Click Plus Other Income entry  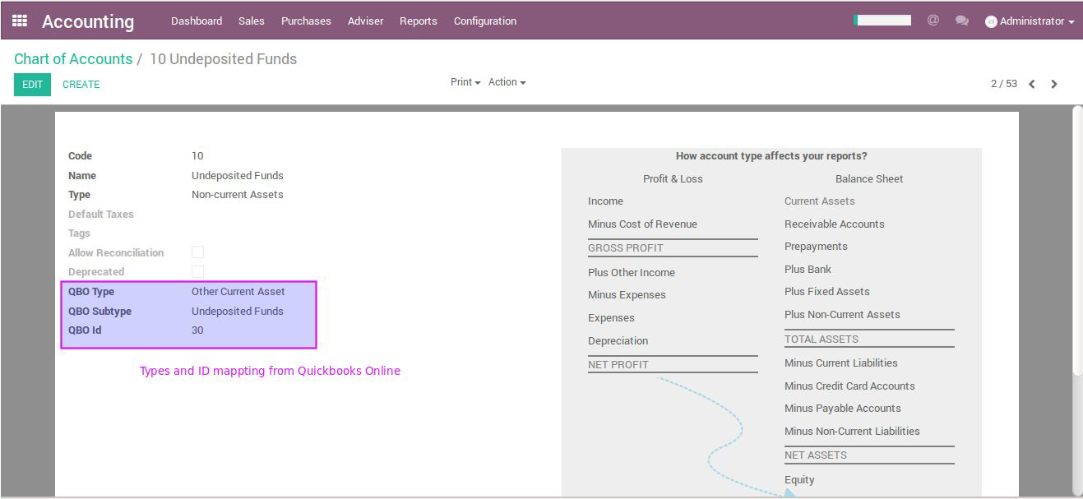pos(632,272)
